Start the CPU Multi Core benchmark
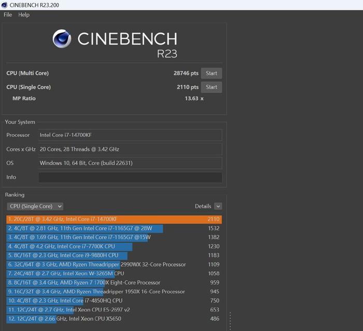This screenshot has width=363, height=331. point(211,73)
